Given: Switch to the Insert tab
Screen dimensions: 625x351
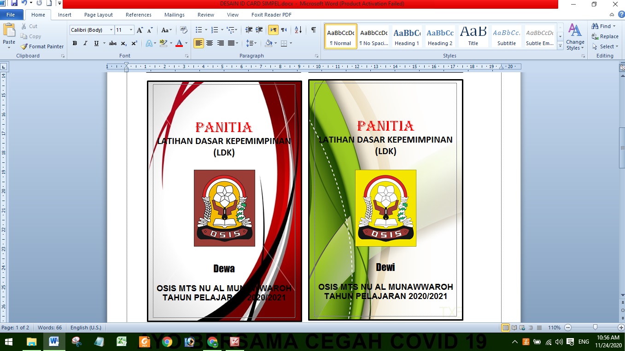Looking at the screenshot, I should 64,15.
